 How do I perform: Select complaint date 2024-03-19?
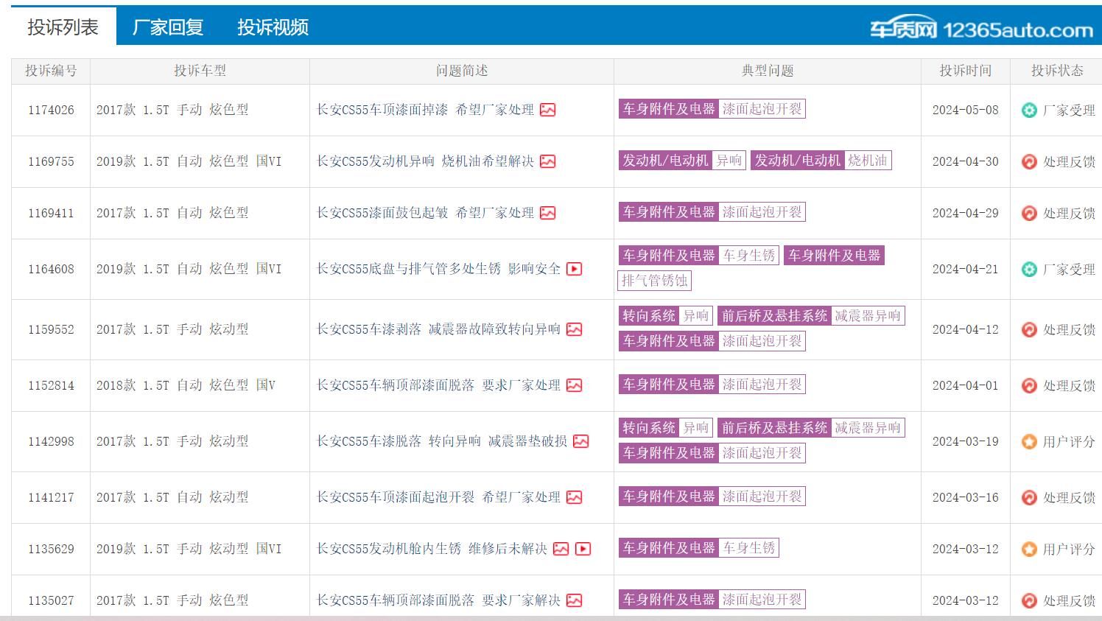point(965,441)
